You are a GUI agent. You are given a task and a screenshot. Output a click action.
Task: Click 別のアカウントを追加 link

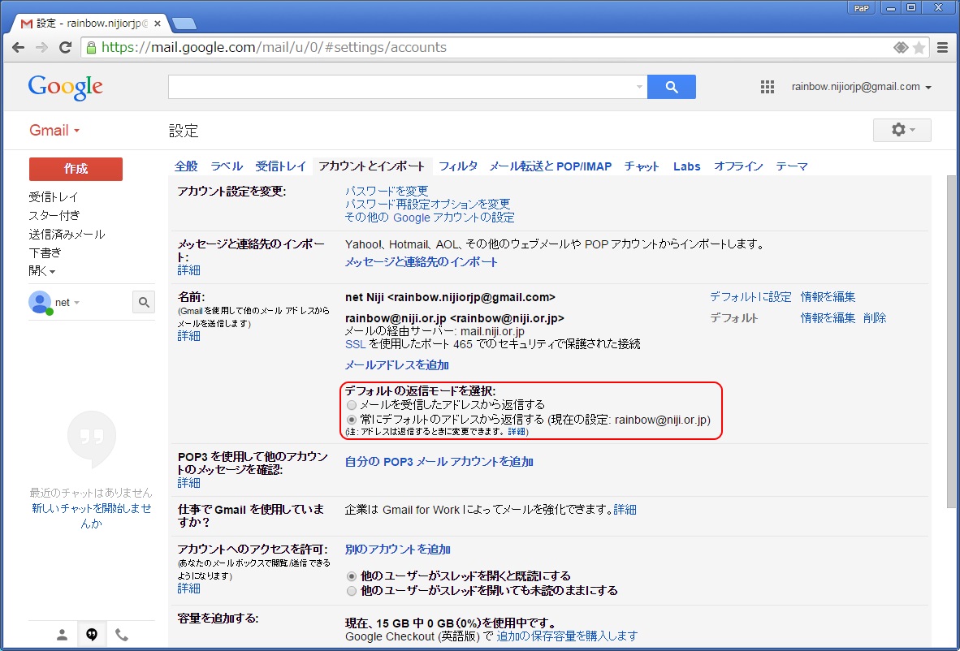coord(398,549)
